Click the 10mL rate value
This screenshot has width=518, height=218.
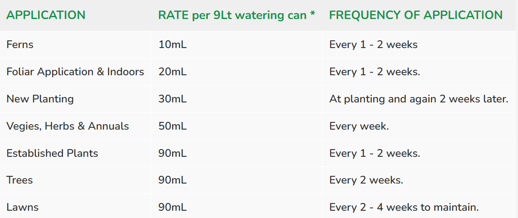[173, 45]
